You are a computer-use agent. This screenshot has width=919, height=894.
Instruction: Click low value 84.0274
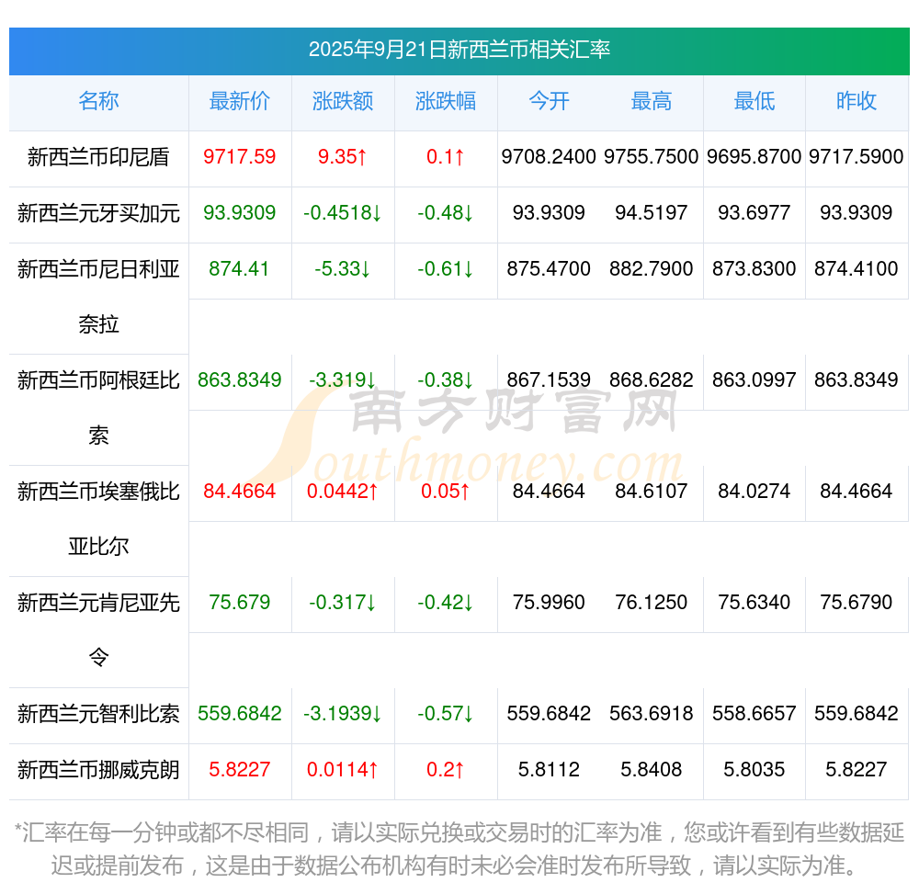[x=754, y=491]
